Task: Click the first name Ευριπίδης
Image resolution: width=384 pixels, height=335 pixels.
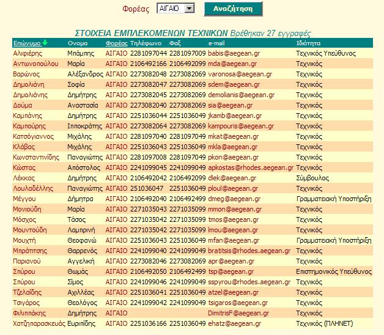Action: tap(81, 324)
